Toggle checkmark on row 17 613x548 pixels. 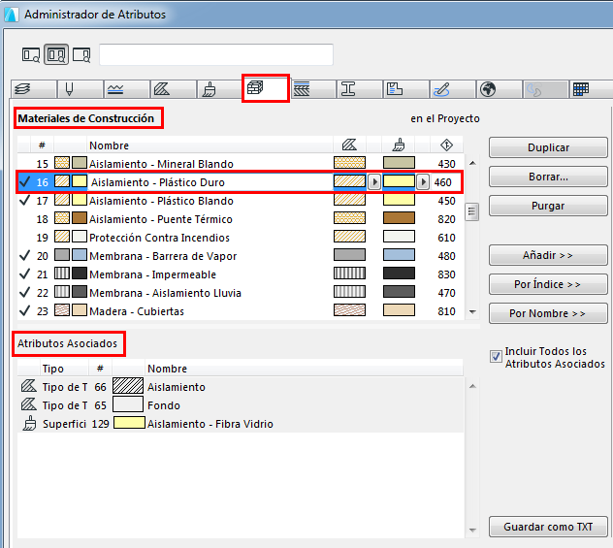(x=24, y=200)
